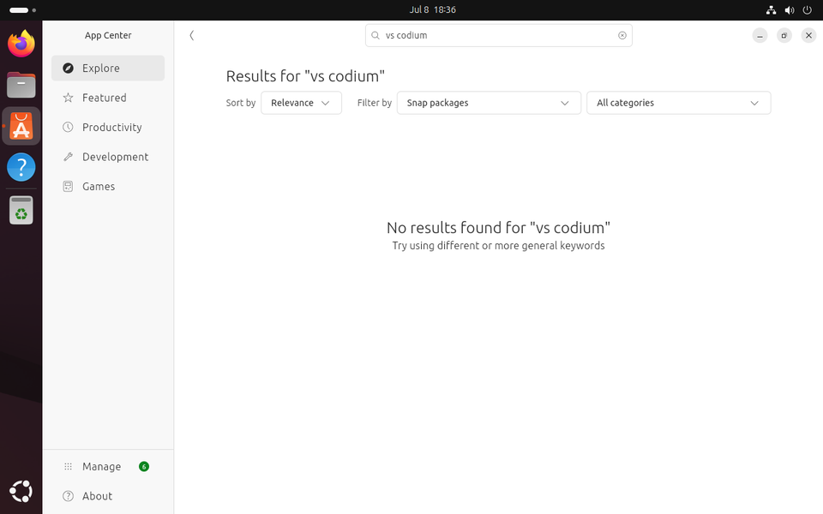Open Firefox from the dock

[x=21, y=44]
